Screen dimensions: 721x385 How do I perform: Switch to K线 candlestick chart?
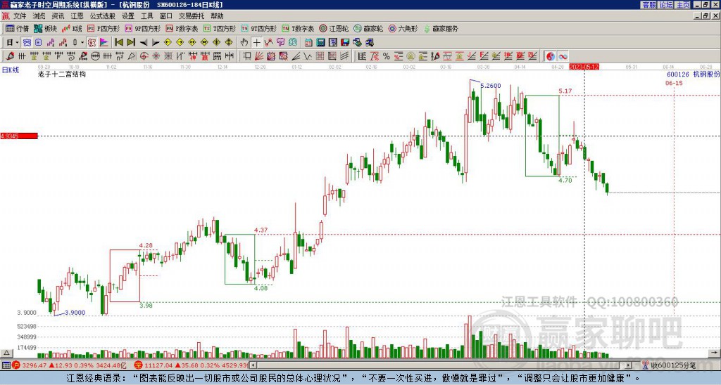72,28
